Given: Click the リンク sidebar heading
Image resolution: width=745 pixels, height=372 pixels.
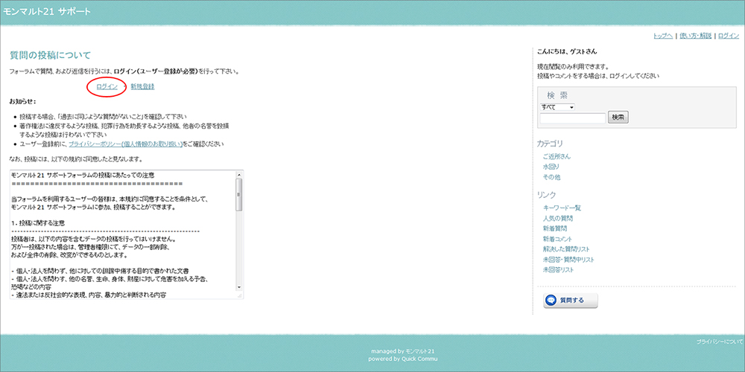Looking at the screenshot, I should tap(546, 195).
